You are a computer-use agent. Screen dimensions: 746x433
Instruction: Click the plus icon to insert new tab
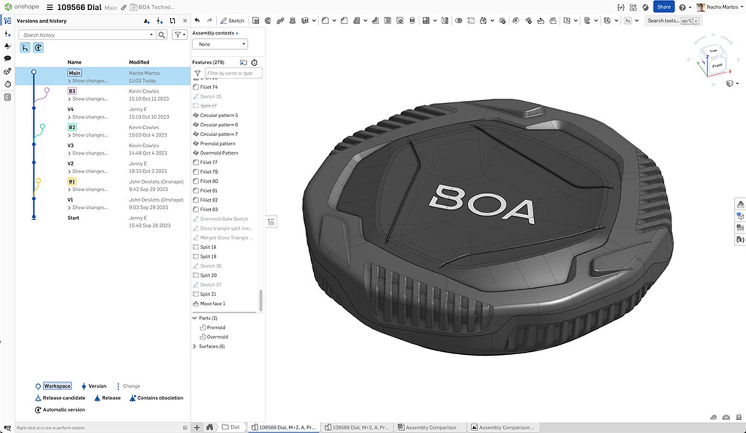197,427
